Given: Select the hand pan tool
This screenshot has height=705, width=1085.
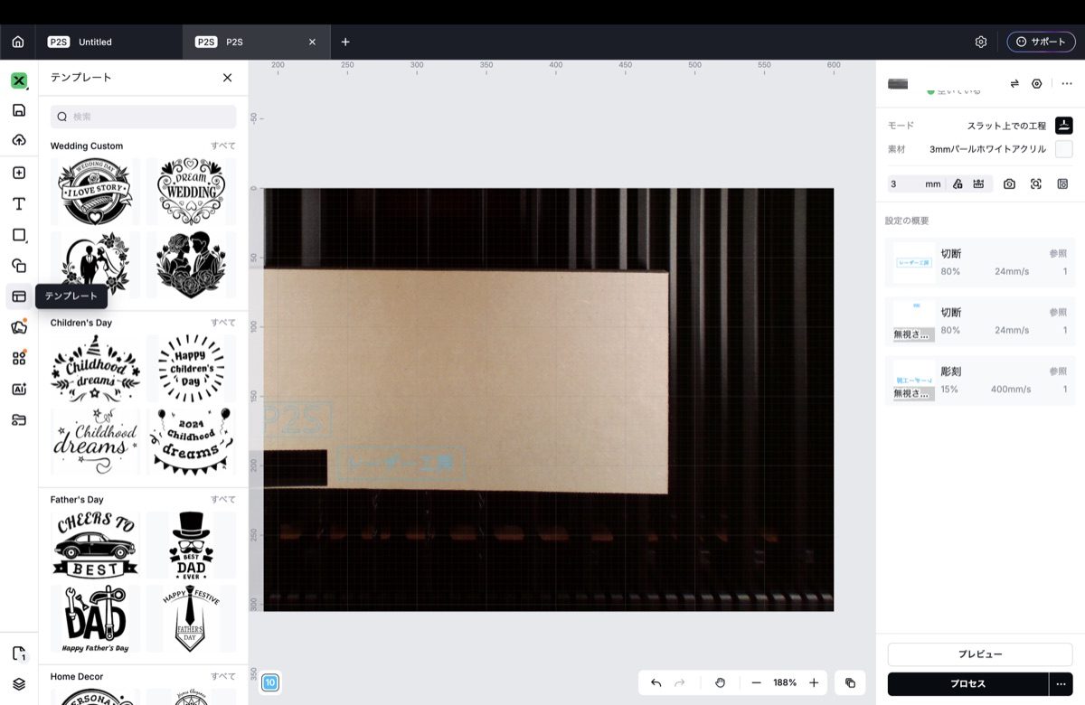Looking at the screenshot, I should pyautogui.click(x=720, y=682).
